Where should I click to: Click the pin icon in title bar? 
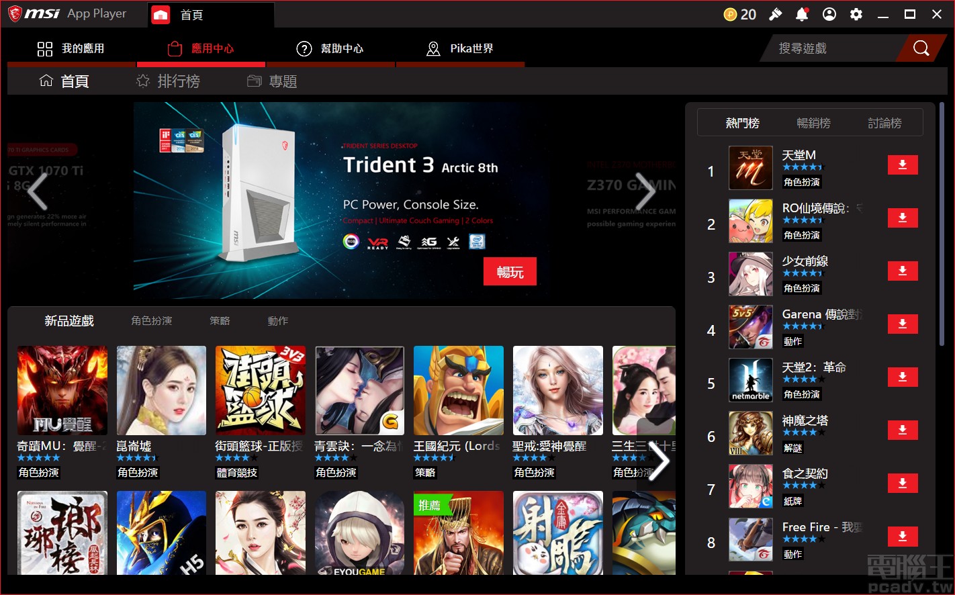(776, 14)
